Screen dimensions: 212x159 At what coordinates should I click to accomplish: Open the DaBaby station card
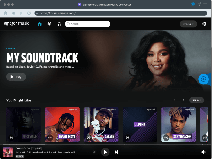point(101,124)
